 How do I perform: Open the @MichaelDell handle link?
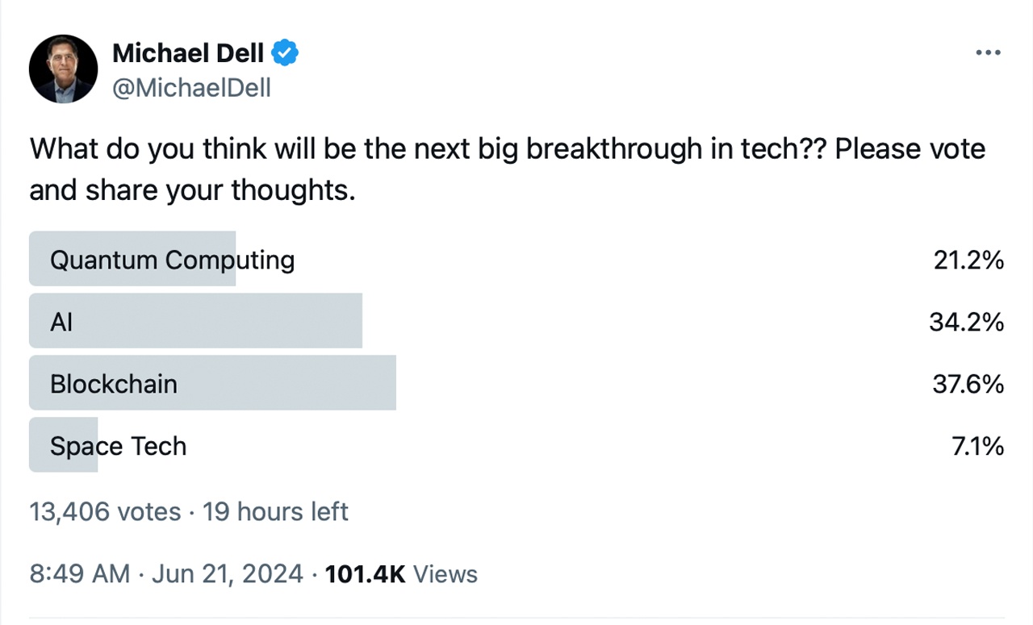coord(191,88)
